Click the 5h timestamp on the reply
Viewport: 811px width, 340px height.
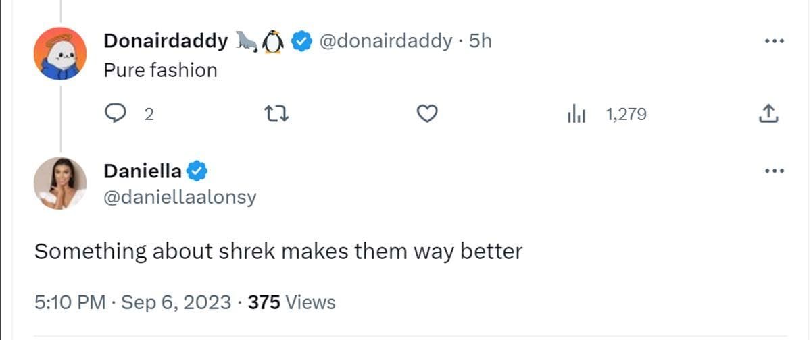pyautogui.click(x=481, y=41)
